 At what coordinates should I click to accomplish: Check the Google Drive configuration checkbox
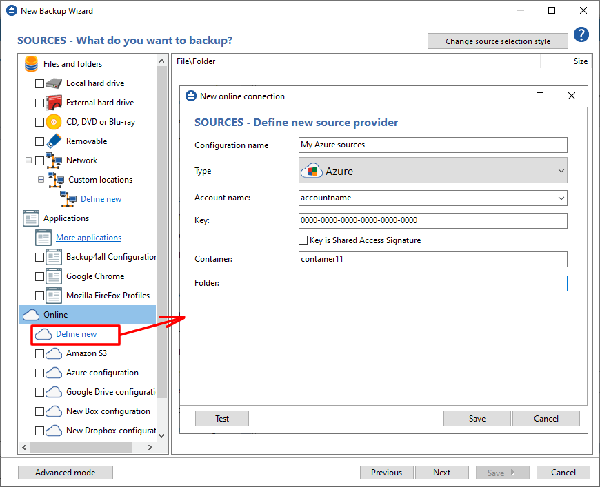pos(39,392)
